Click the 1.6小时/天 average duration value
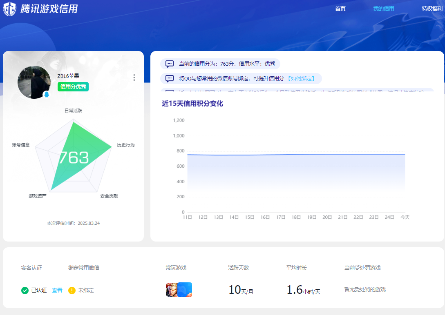This screenshot has width=445, height=315. tap(303, 290)
